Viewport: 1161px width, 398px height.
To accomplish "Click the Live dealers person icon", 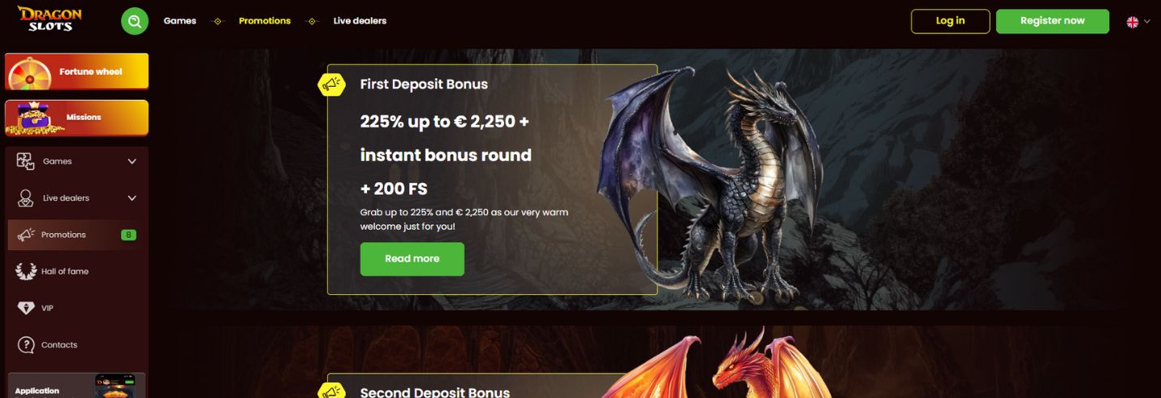I will coord(26,198).
